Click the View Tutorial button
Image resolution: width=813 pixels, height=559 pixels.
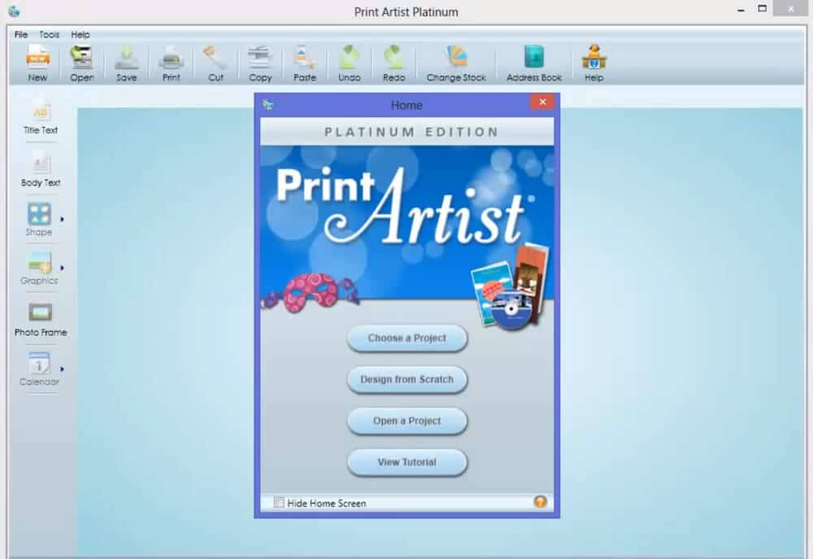click(407, 462)
